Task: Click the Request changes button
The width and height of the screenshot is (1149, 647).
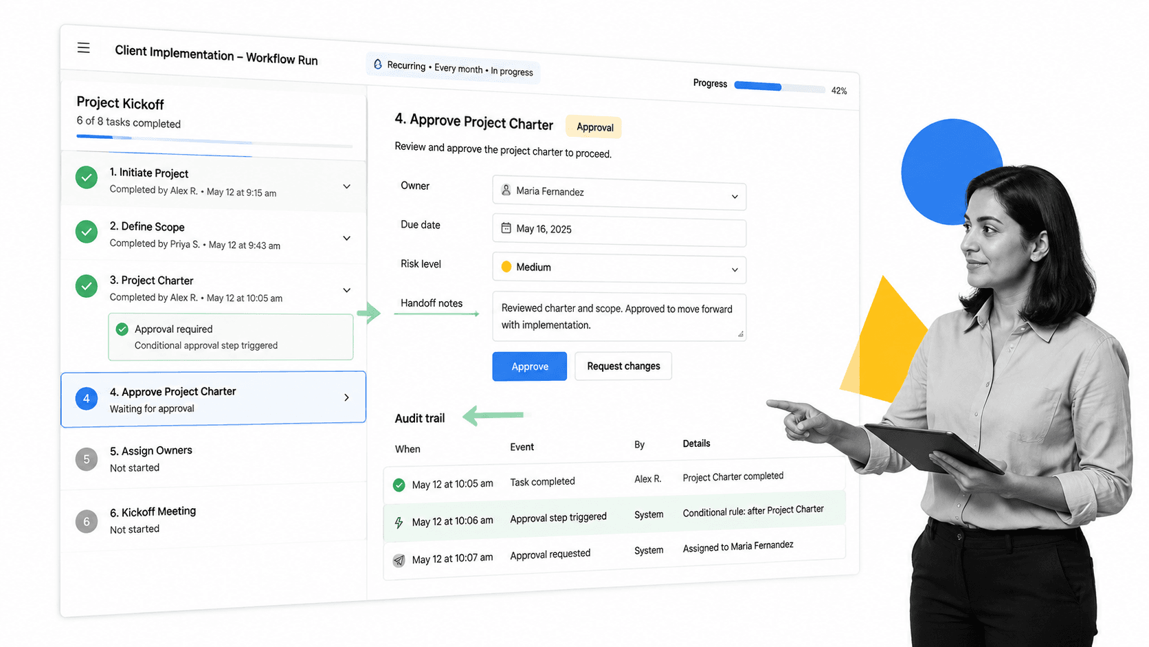Action: click(623, 366)
